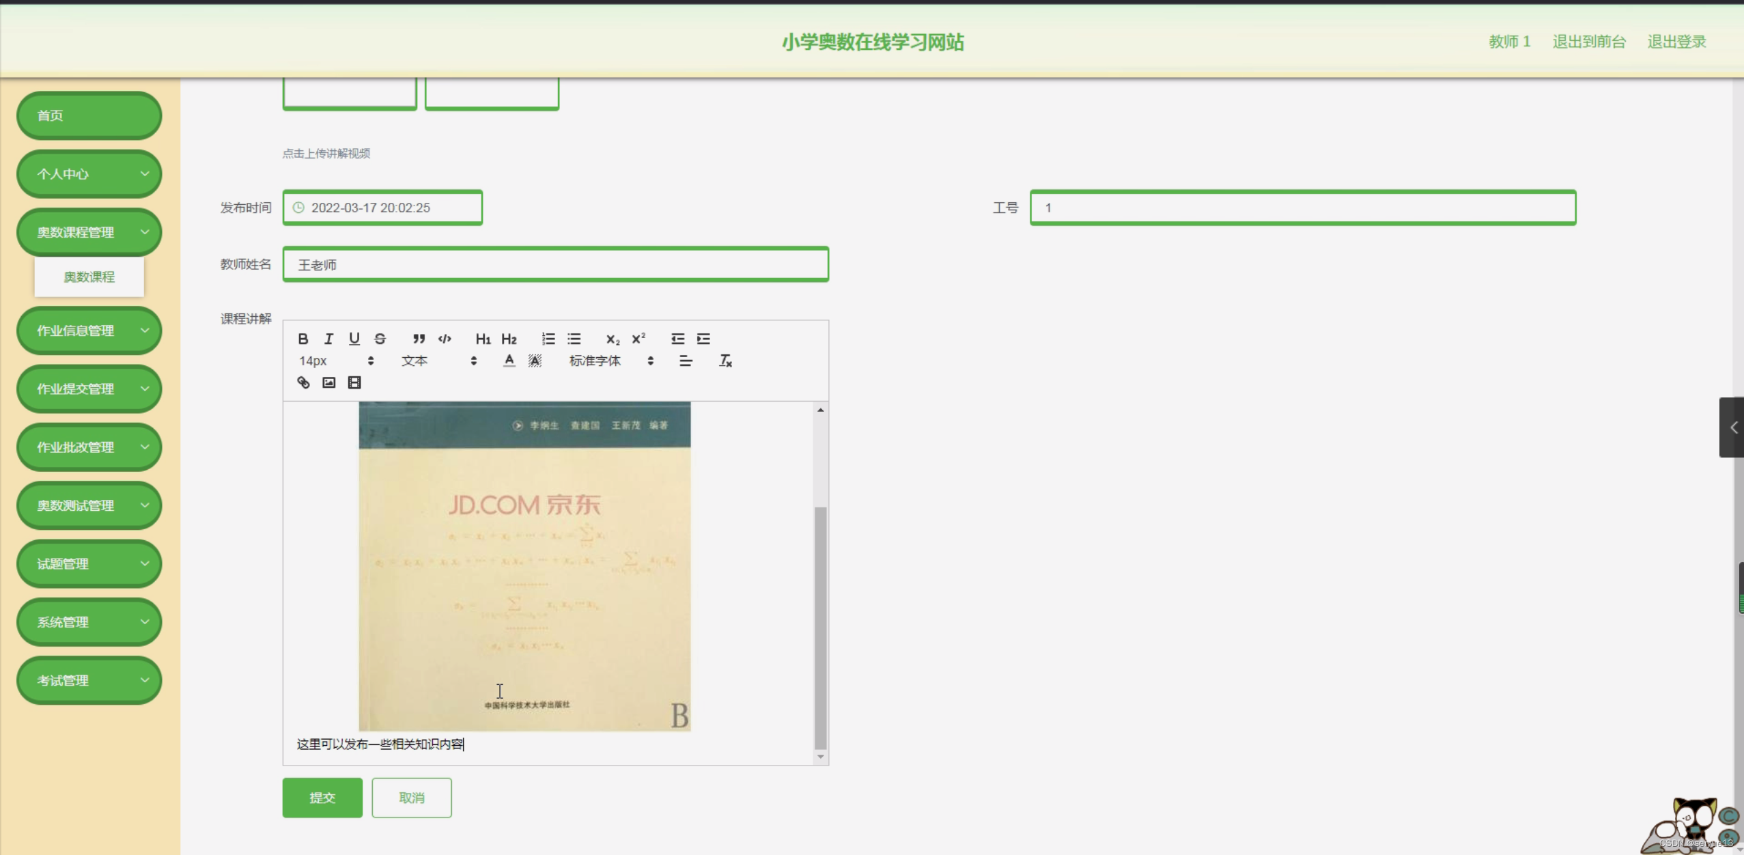This screenshot has height=855, width=1744.
Task: Go to 首页 in the sidebar
Action: coord(89,115)
